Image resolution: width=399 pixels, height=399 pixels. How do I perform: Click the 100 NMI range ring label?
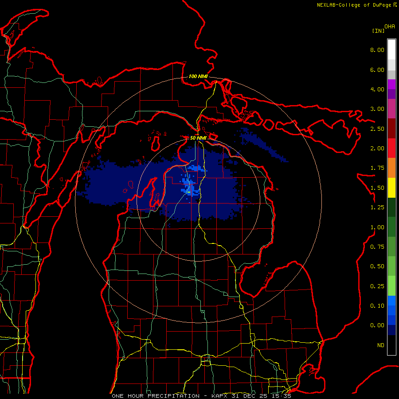(x=198, y=76)
